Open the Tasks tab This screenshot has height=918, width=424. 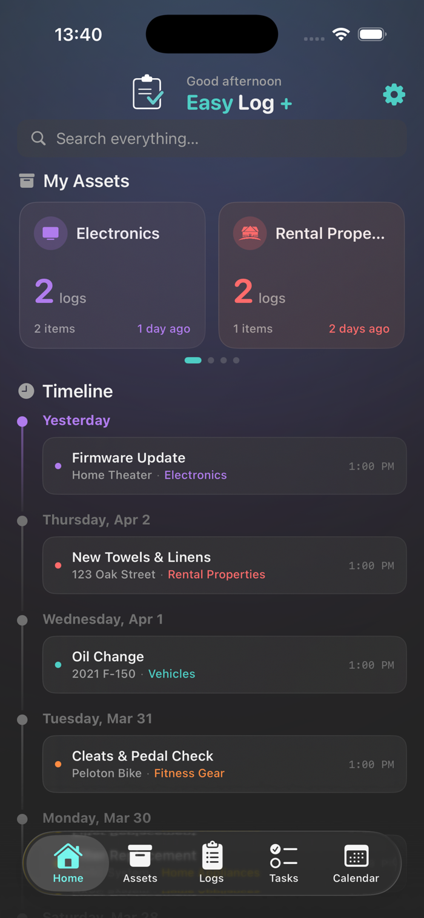tap(283, 863)
